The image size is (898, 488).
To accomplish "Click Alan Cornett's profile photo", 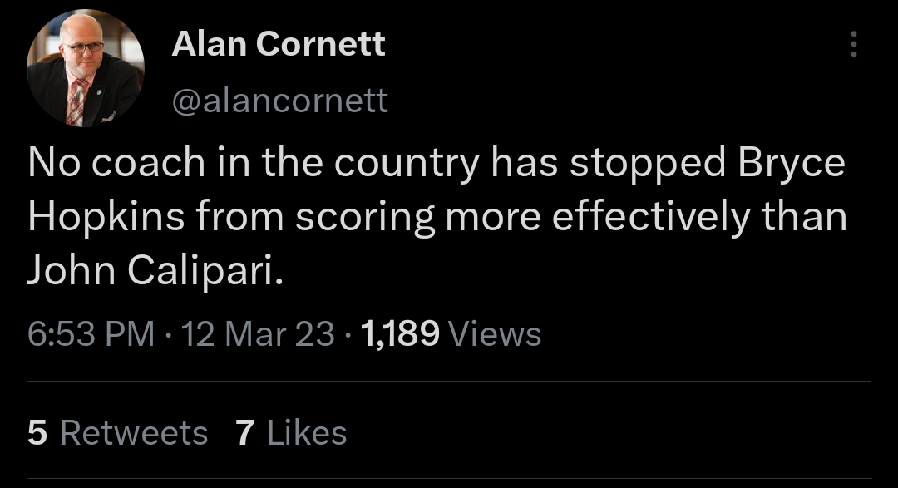I will coord(85,70).
